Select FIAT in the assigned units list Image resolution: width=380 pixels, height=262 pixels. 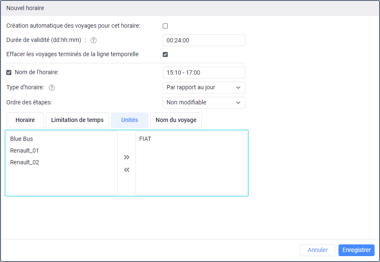click(145, 139)
